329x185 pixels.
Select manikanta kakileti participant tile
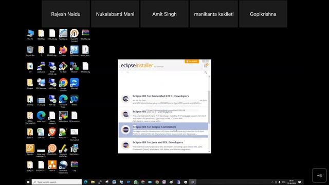pos(214,14)
